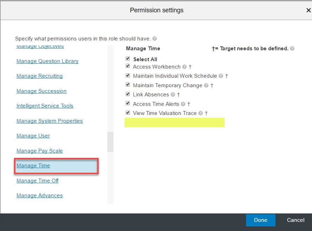Screen dimensions: 312x231
Task: Click the Cancel button
Action: 296,220
